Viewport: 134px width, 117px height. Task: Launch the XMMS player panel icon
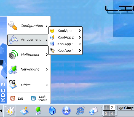[x=66, y=111]
